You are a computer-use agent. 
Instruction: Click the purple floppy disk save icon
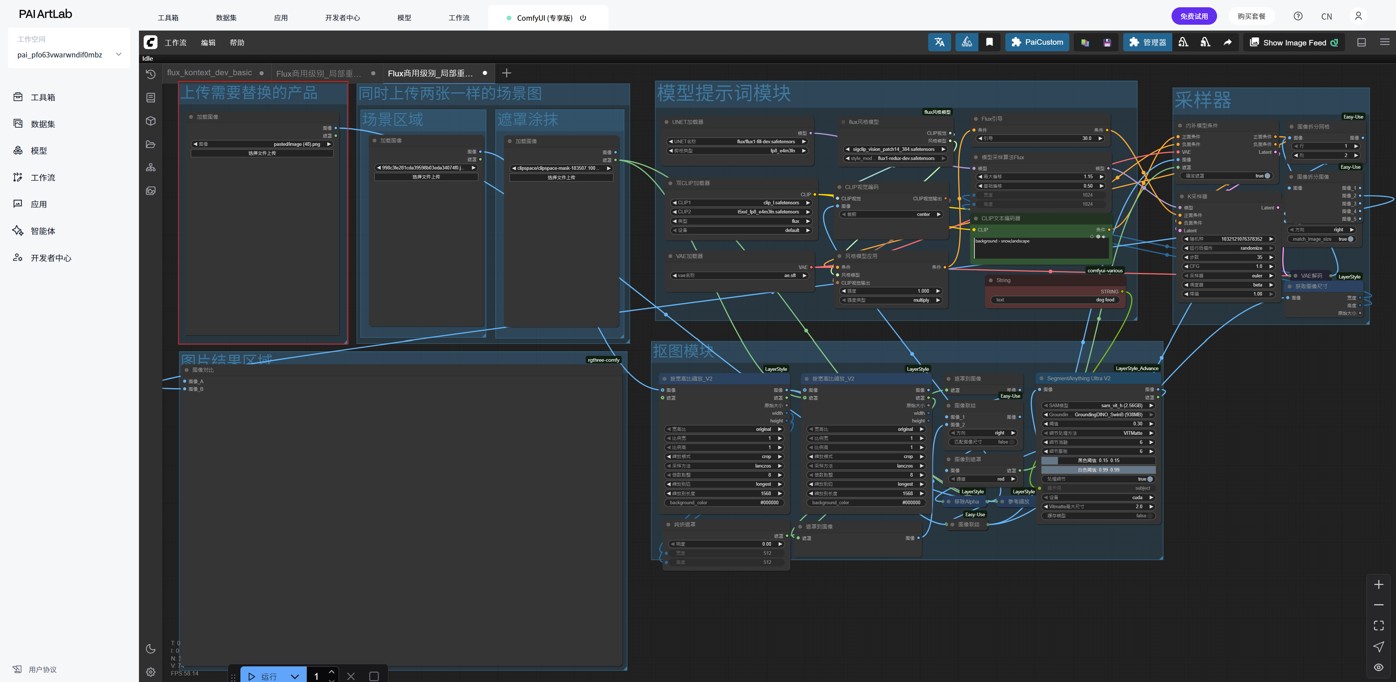(1106, 43)
